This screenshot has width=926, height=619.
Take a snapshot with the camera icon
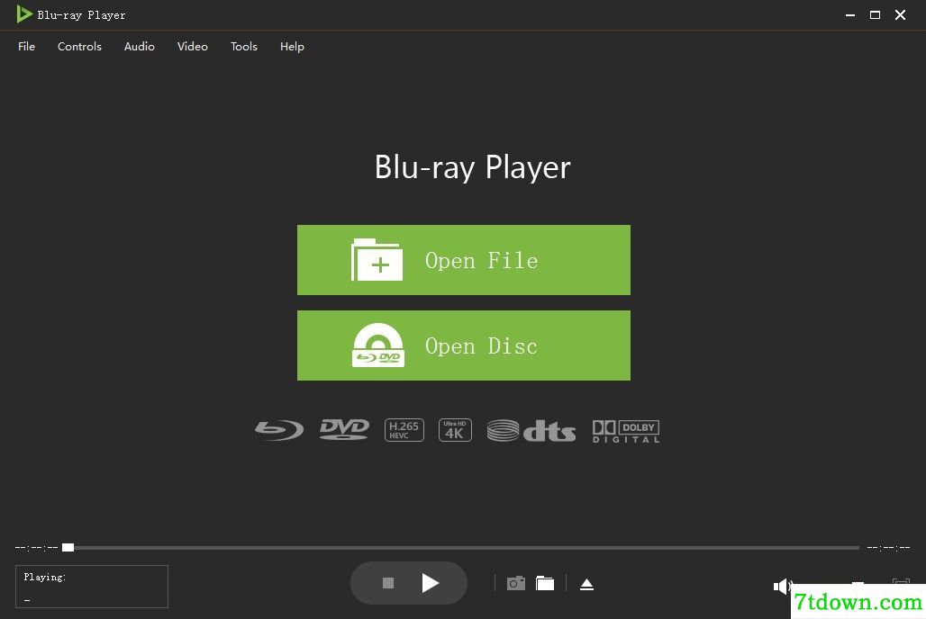(515, 584)
